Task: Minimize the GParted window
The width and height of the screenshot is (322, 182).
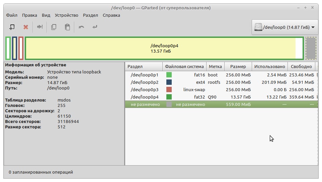Action: pyautogui.click(x=298, y=8)
